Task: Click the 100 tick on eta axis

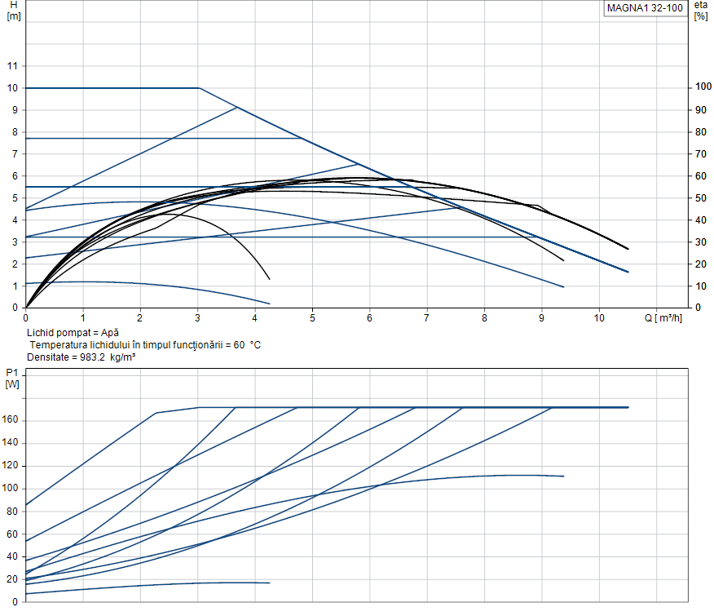Action: click(x=703, y=87)
